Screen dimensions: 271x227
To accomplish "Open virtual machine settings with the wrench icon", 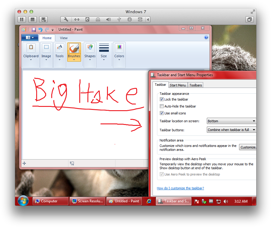I will pyautogui.click(x=66, y=20).
